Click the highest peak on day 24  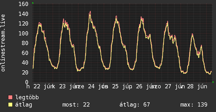[x=90, y=11]
